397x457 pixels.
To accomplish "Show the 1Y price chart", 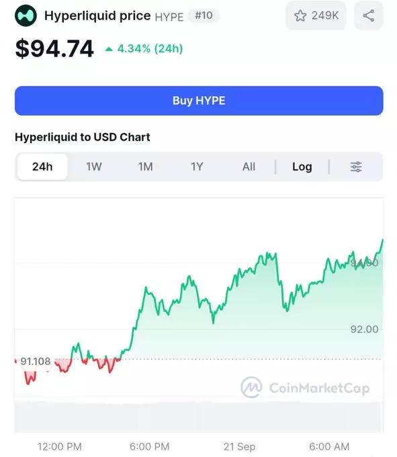I will [197, 167].
